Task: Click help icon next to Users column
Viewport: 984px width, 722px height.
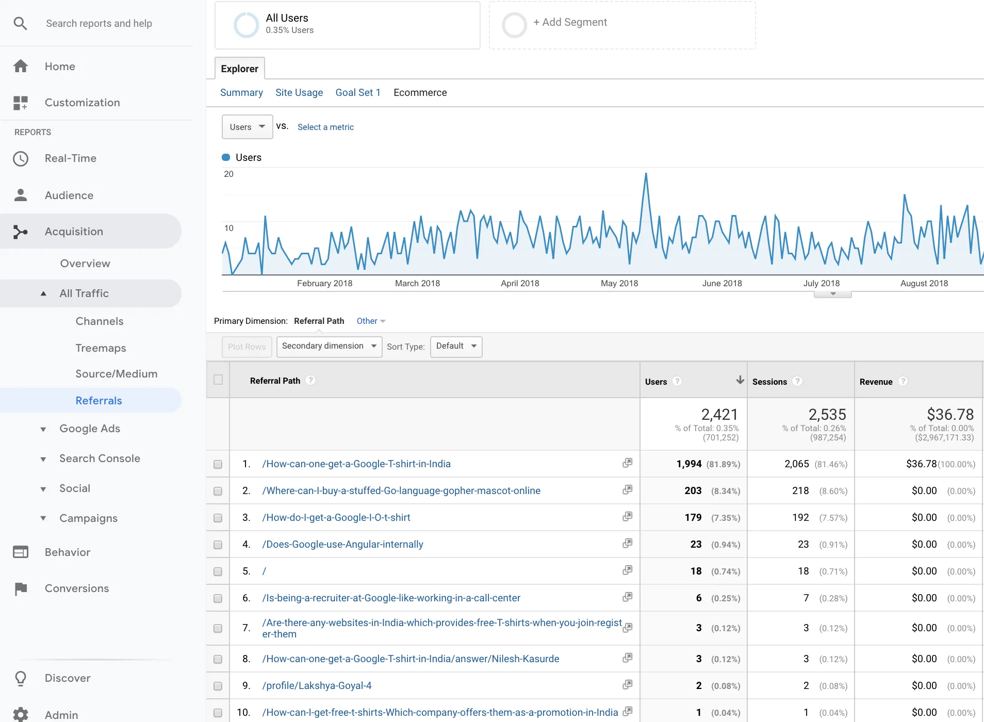Action: (677, 381)
